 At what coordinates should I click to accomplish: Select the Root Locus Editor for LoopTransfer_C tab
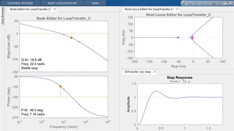[x=149, y=9]
